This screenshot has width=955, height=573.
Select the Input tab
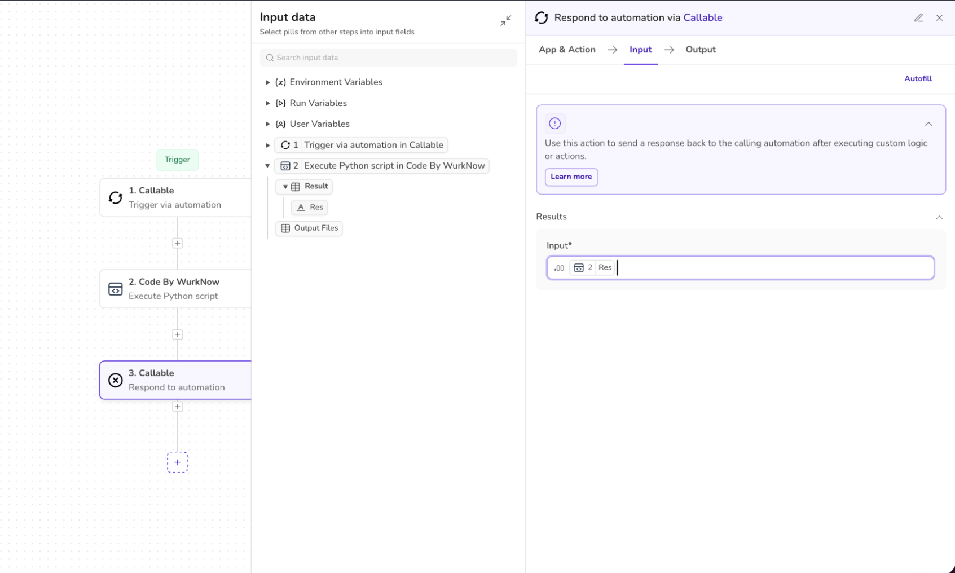[640, 50]
